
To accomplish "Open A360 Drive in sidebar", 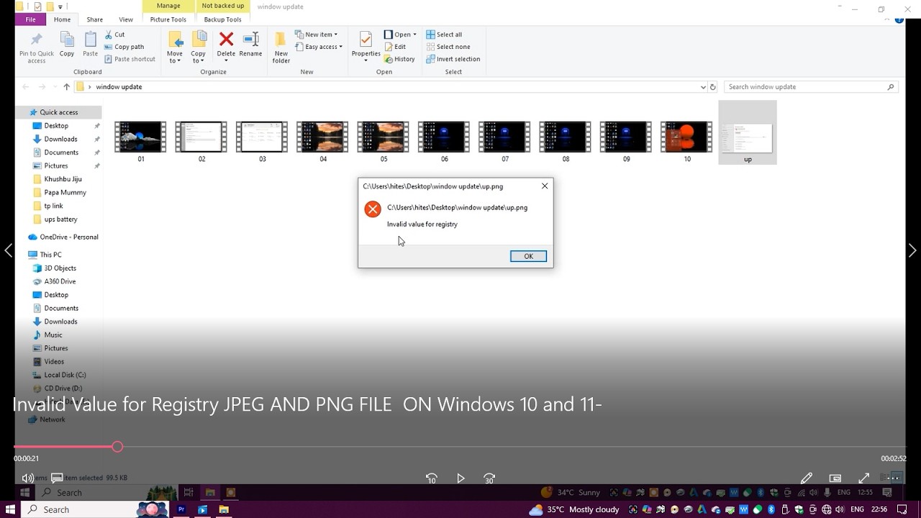I will point(60,281).
